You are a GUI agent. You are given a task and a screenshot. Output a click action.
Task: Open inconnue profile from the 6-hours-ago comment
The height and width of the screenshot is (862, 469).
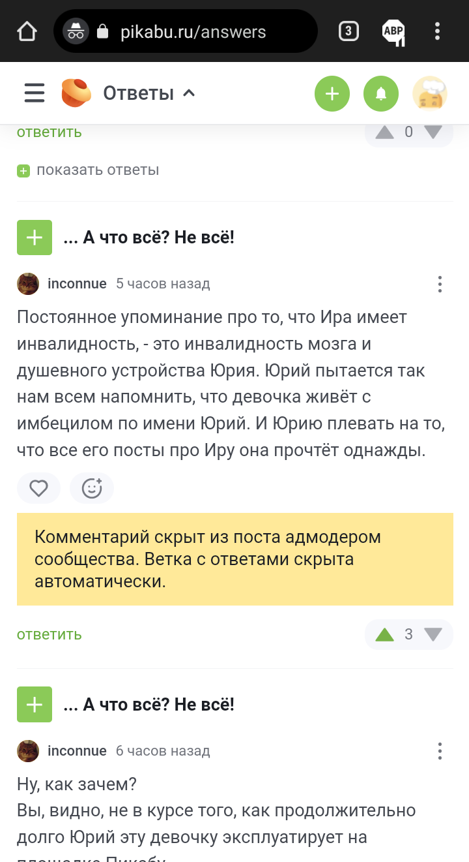click(77, 751)
